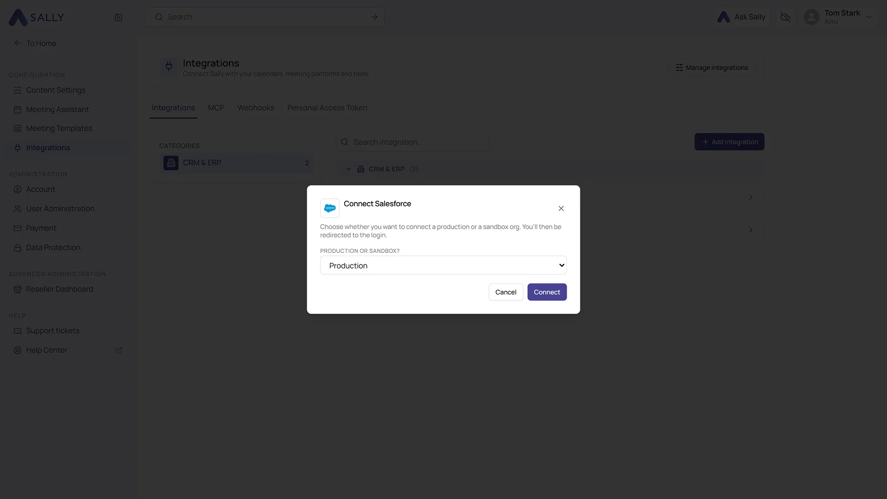This screenshot has width=887, height=499.
Task: Click the 'Connect Salesforce' dialog title
Action: pos(378,203)
